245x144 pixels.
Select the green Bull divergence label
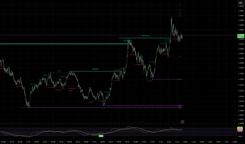(x=101, y=136)
